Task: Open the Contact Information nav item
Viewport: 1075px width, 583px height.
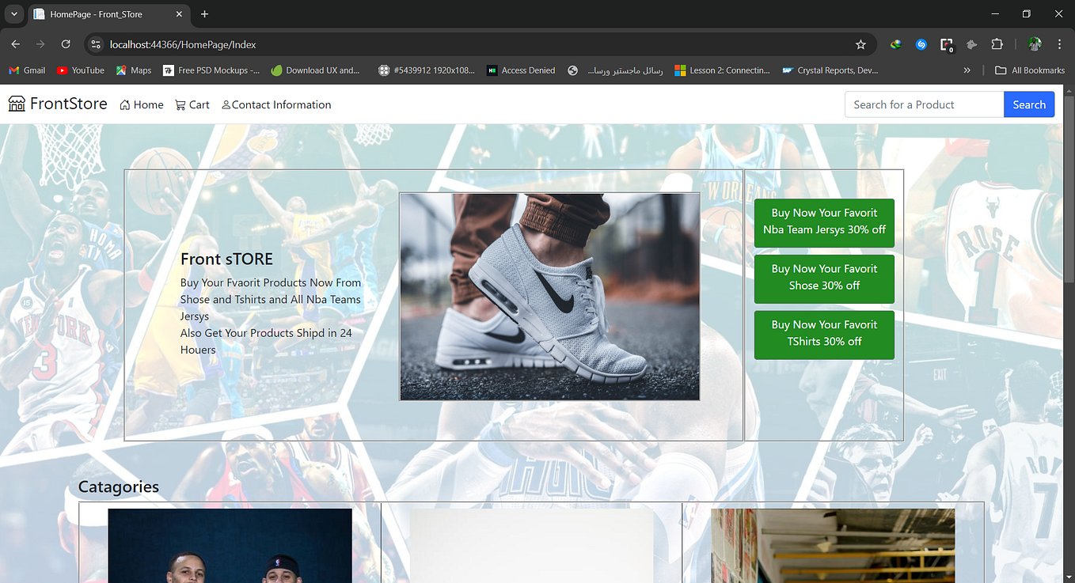Action: (x=276, y=104)
